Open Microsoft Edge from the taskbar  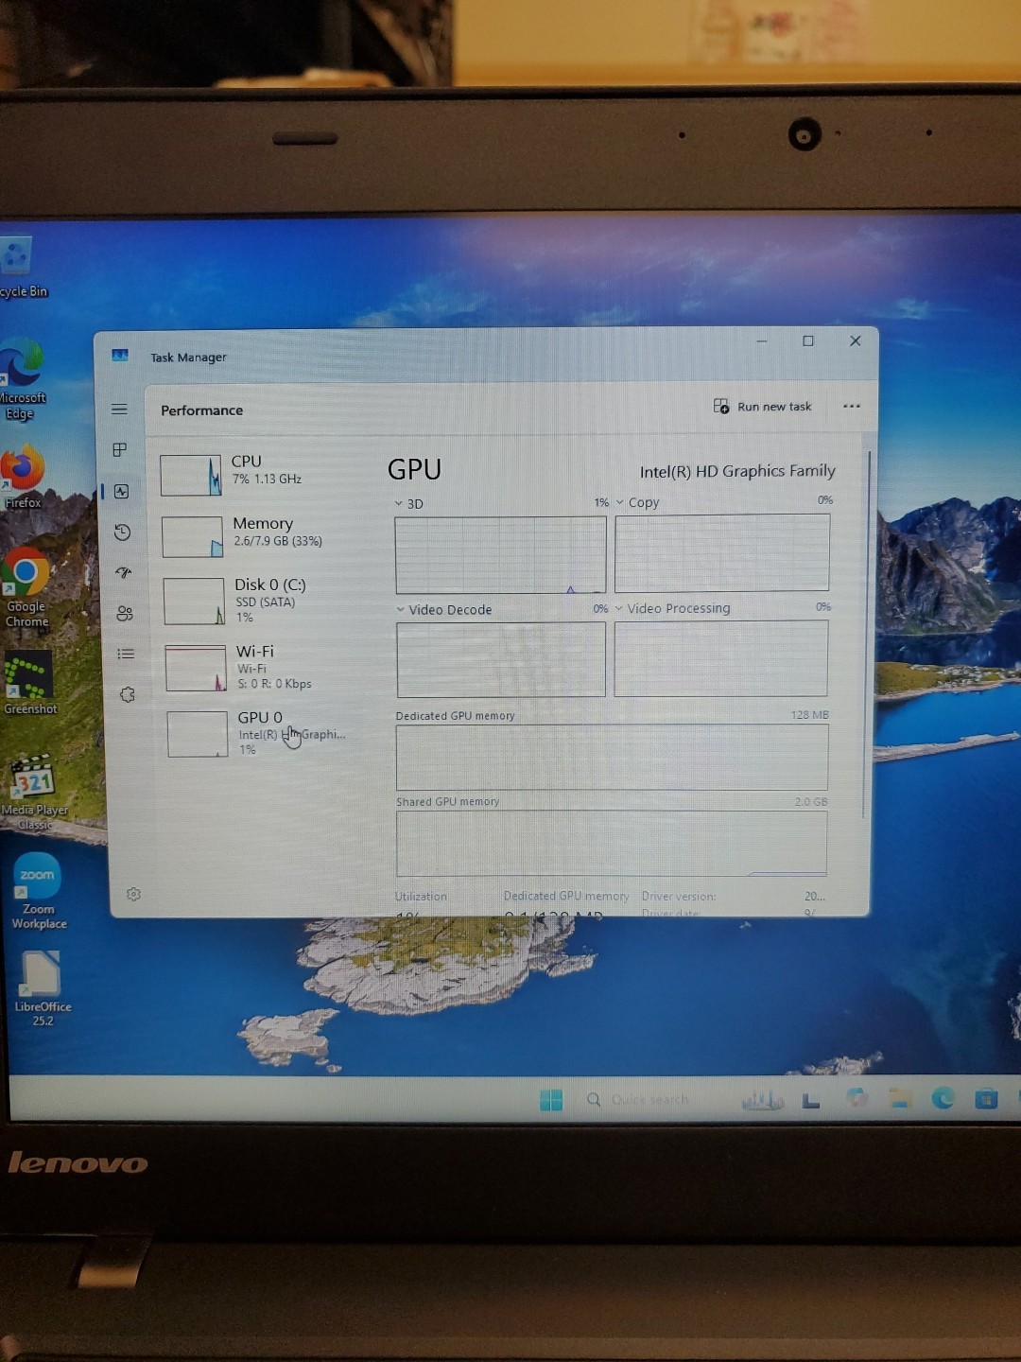tap(943, 1097)
